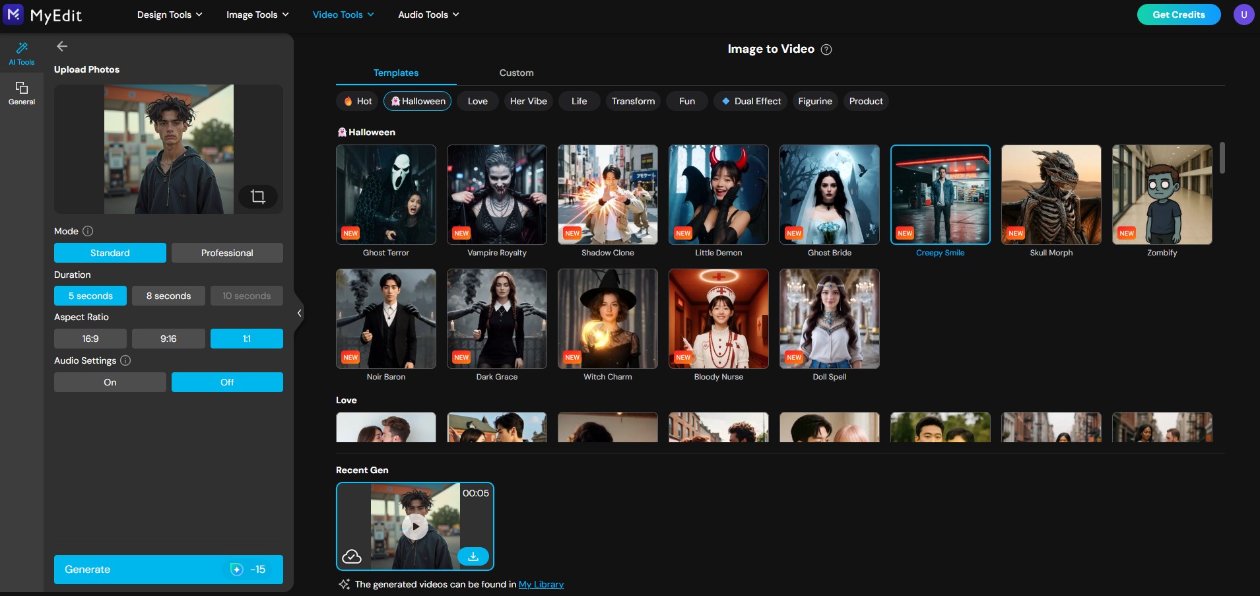This screenshot has width=1260, height=596.
Task: Select the Halloween category filter
Action: [x=418, y=101]
